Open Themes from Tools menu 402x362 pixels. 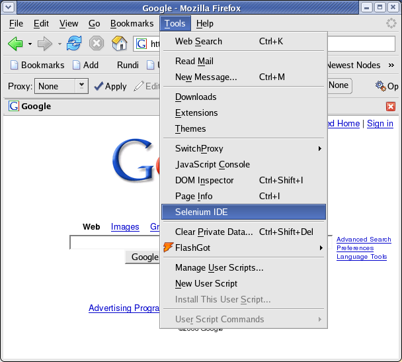coord(243,129)
